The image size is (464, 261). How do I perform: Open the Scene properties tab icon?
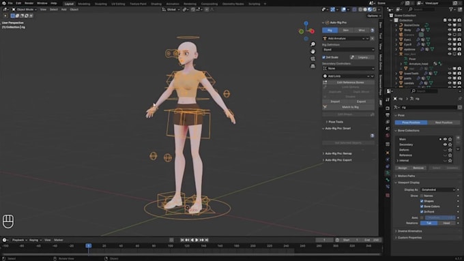click(x=388, y=129)
